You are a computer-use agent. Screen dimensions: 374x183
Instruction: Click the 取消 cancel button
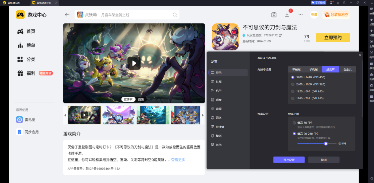[324, 160]
